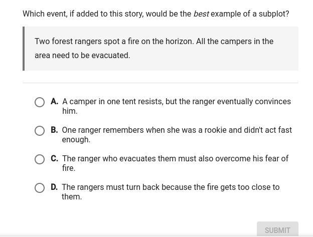Click the bold letter label 'C.'

pos(55,158)
